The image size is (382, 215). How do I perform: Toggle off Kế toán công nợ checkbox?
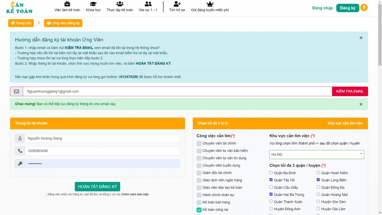pos(199,210)
